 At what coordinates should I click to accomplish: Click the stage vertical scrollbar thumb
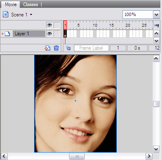point(156,104)
